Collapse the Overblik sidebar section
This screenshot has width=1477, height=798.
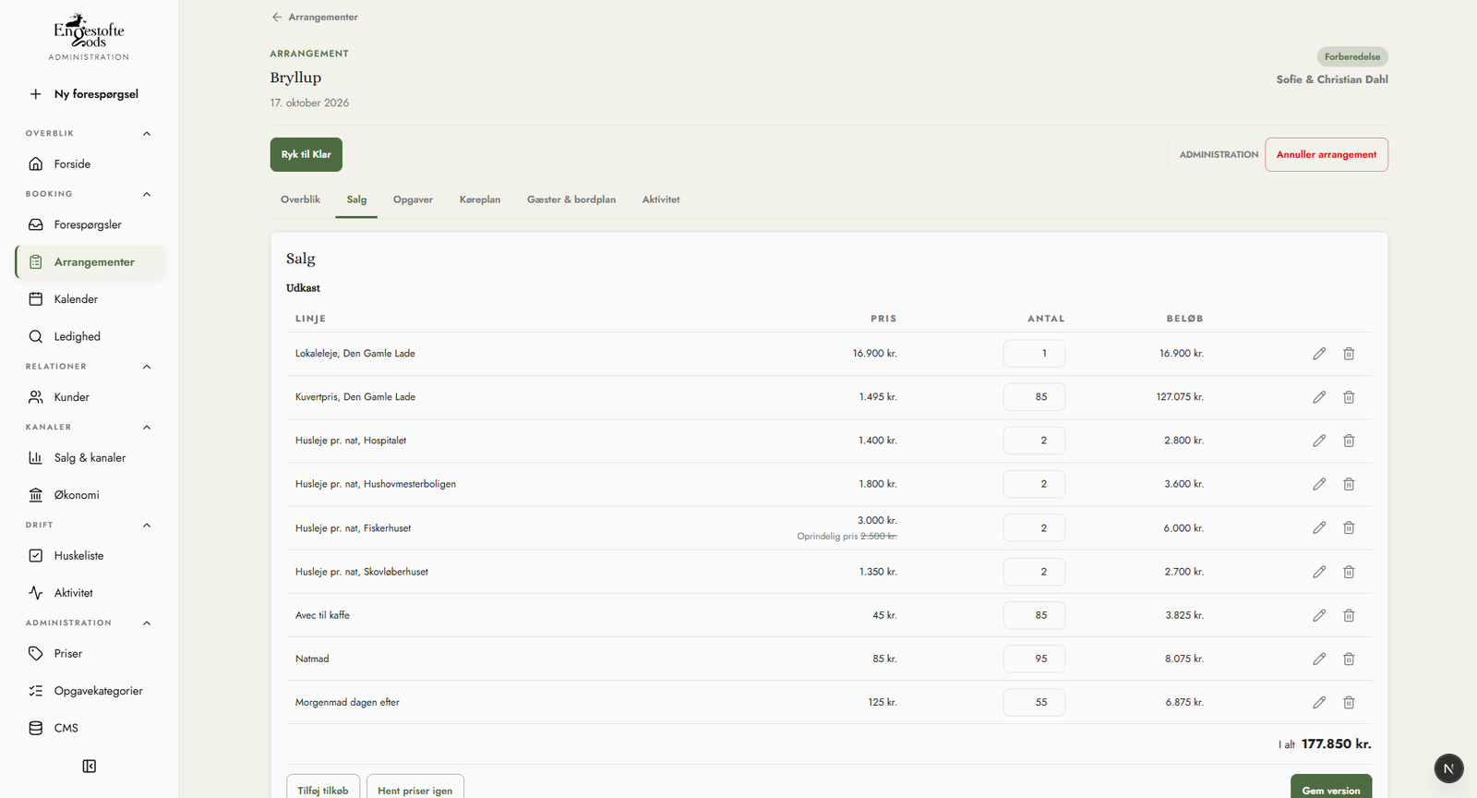(147, 134)
